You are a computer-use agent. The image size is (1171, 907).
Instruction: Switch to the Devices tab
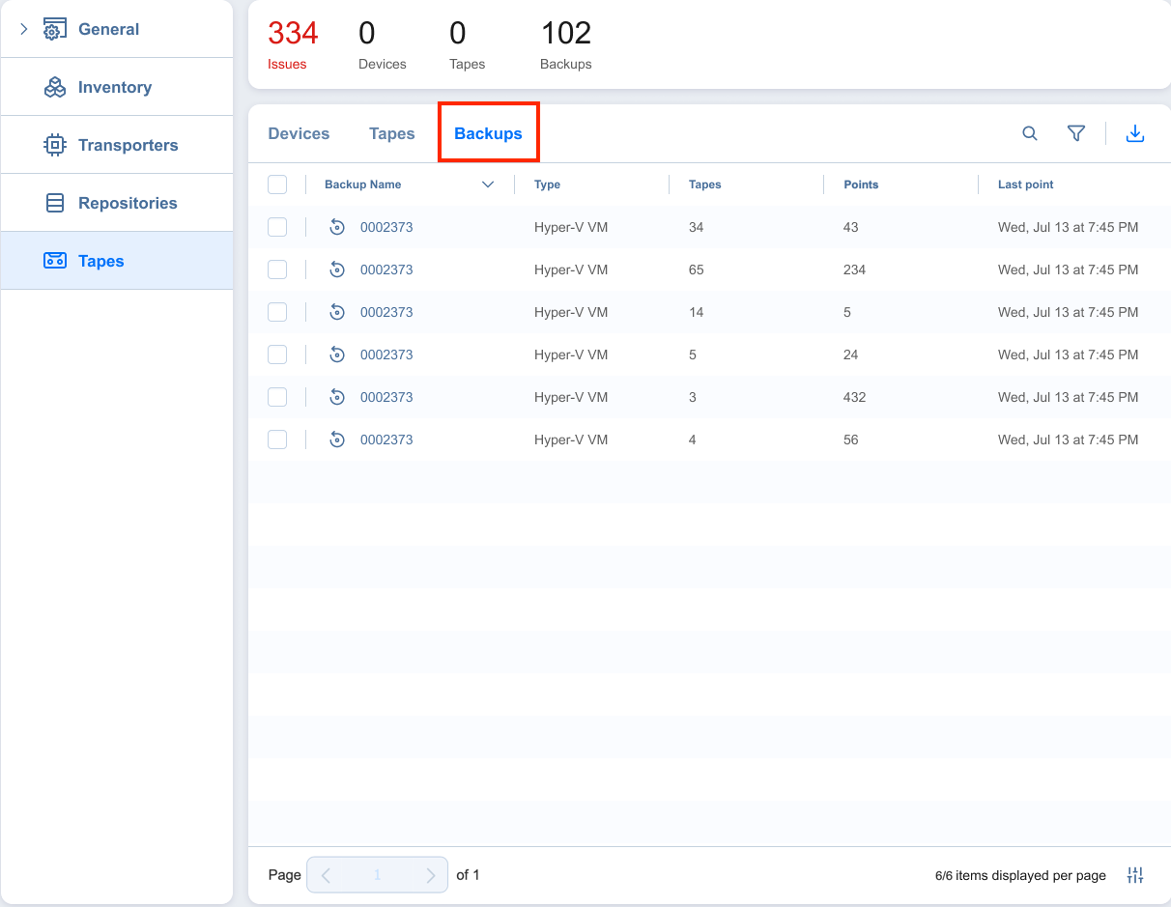click(x=299, y=134)
